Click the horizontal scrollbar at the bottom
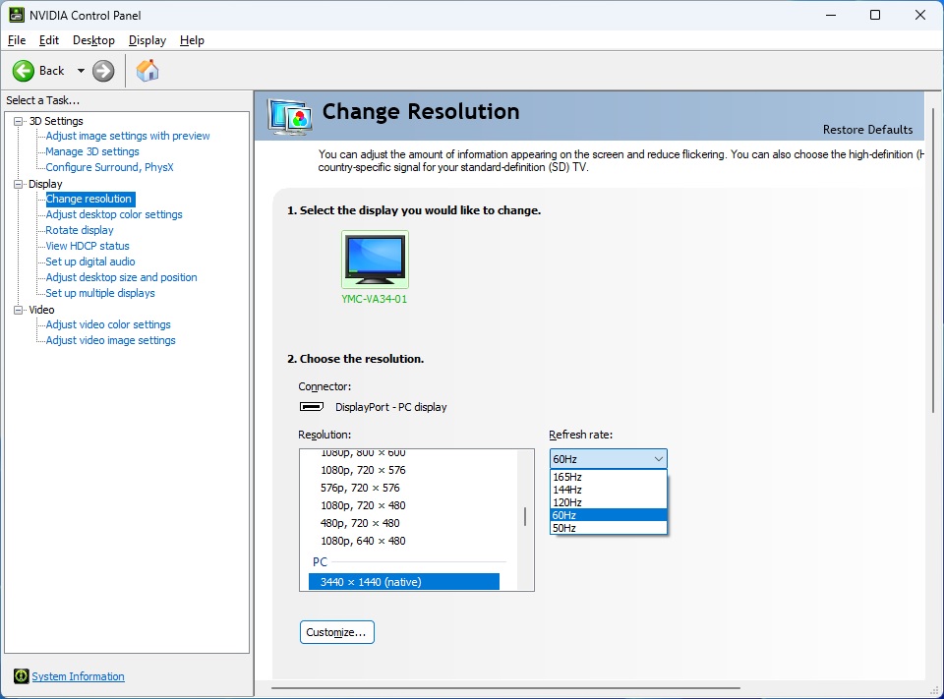944x699 pixels. [505, 687]
